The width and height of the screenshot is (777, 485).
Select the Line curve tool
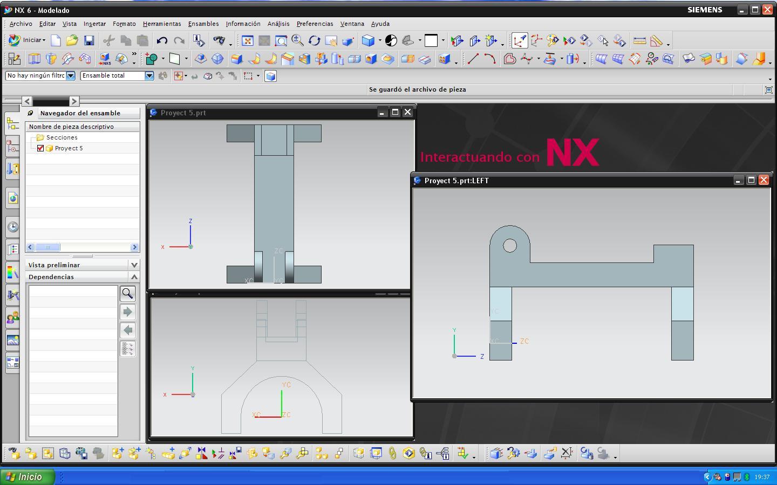coord(473,59)
